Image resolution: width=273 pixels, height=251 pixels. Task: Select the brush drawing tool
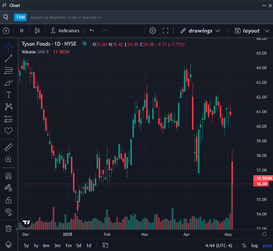click(x=9, y=83)
